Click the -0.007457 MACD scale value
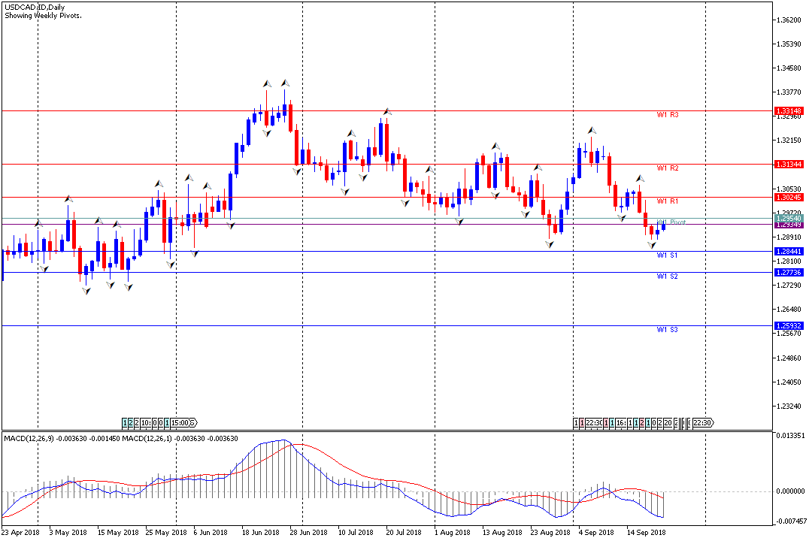The width and height of the screenshot is (812, 541). click(x=790, y=521)
